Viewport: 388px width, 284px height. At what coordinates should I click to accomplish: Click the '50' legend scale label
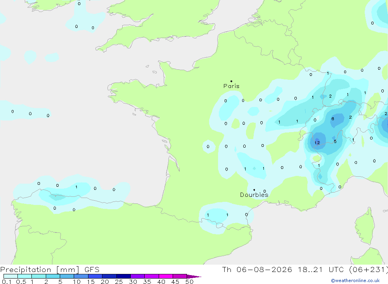[x=189, y=282]
